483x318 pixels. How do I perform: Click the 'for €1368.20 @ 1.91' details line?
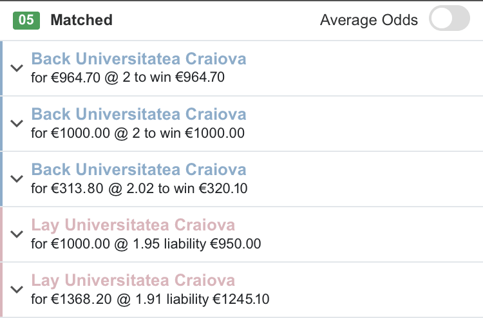(x=150, y=300)
